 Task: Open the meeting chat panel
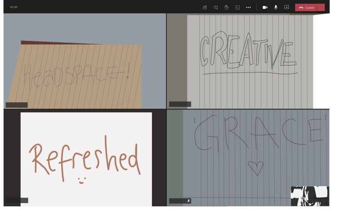tap(216, 7)
